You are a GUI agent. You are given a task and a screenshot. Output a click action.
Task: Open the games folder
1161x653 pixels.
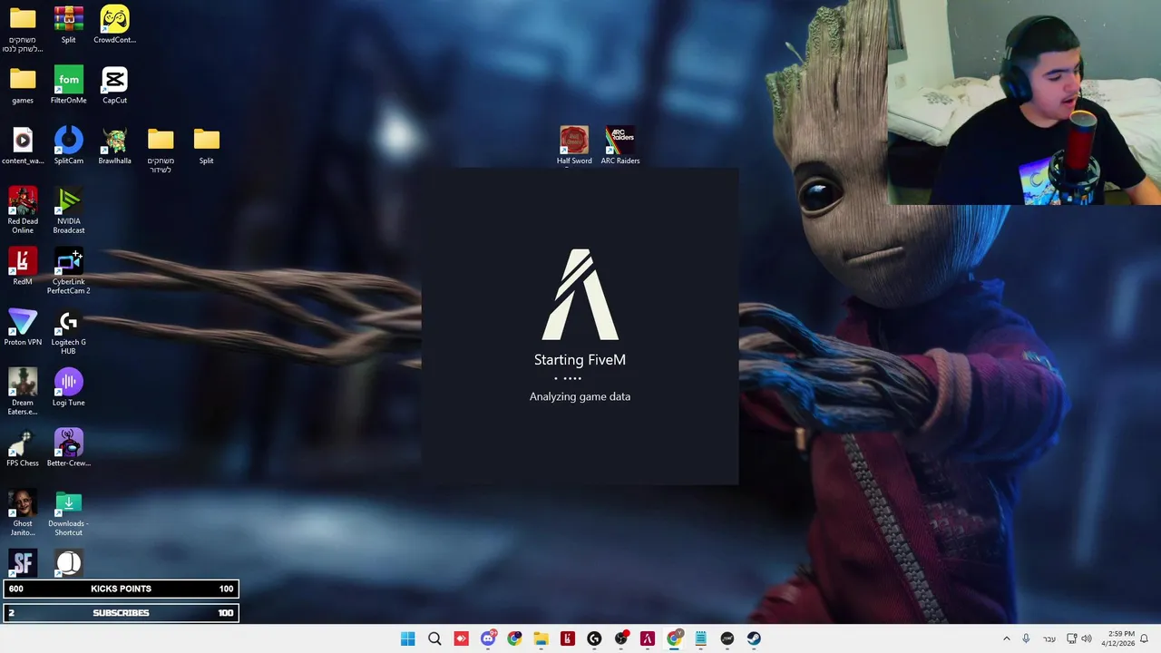point(23,85)
